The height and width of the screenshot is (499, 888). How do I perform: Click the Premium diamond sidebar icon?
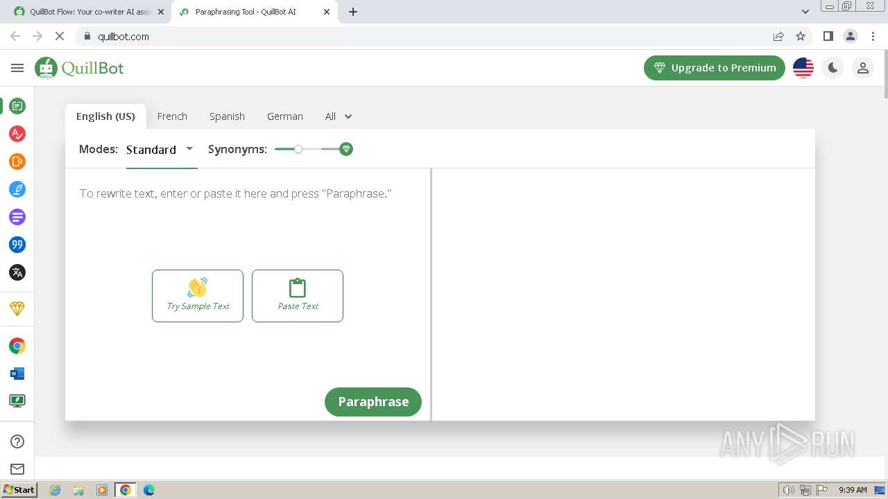click(x=17, y=308)
